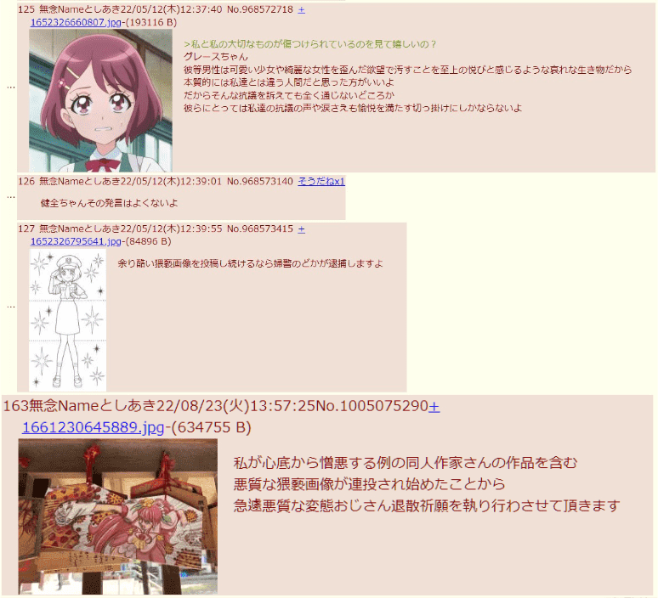Click the green quoted text in post 125
Viewport: 658px width, 598px height.
point(310,44)
